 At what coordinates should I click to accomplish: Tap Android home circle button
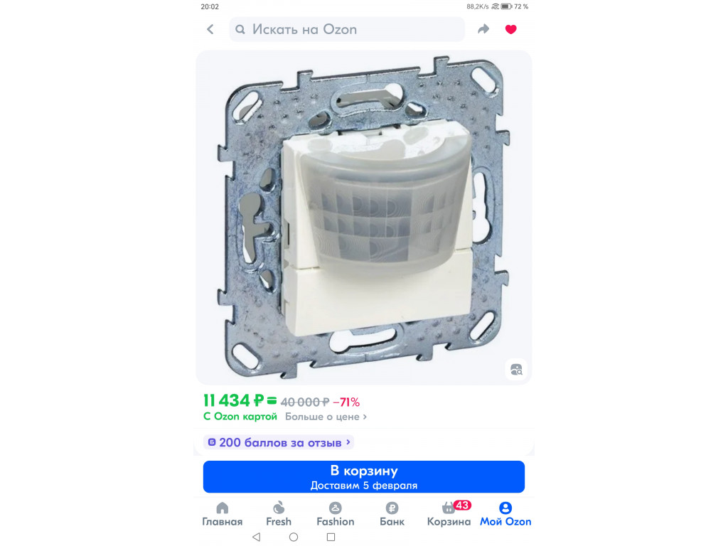click(x=294, y=537)
